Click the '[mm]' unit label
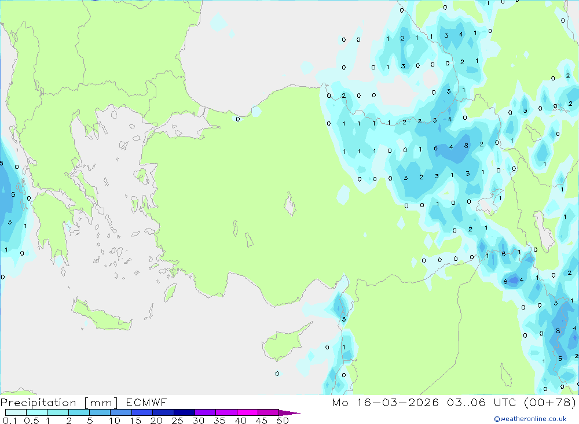This screenshot has width=579, height=424. pos(101,403)
